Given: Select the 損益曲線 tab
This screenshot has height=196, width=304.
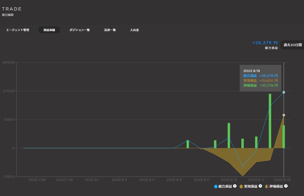Looking at the screenshot, I should click(49, 30).
